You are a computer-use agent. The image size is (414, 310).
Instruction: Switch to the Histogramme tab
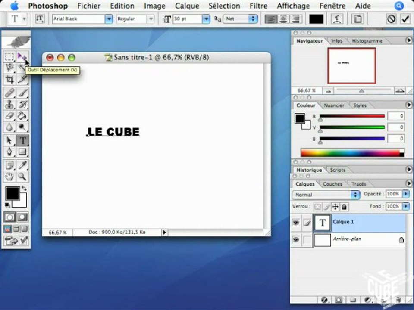point(367,41)
